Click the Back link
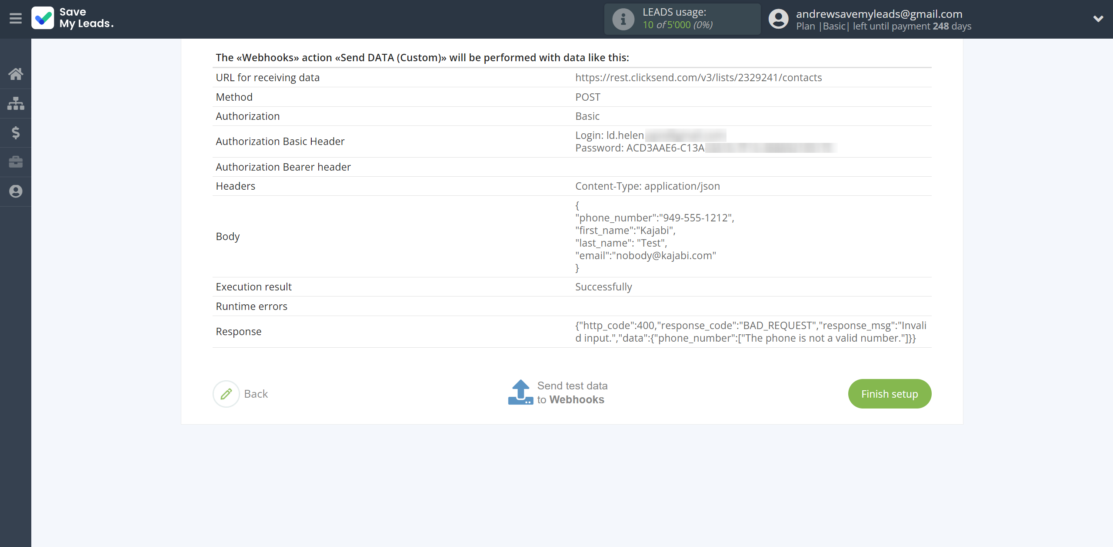 click(256, 394)
